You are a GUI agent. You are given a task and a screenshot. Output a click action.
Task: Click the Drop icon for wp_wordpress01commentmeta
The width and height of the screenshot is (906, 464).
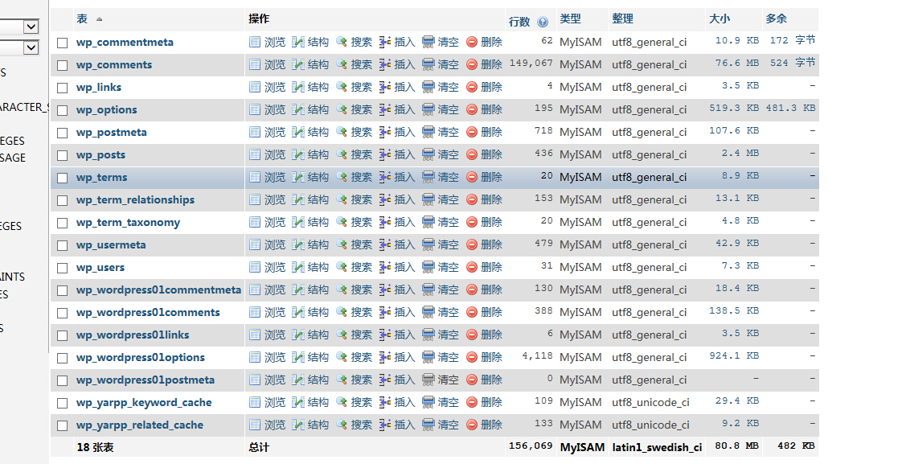[472, 289]
